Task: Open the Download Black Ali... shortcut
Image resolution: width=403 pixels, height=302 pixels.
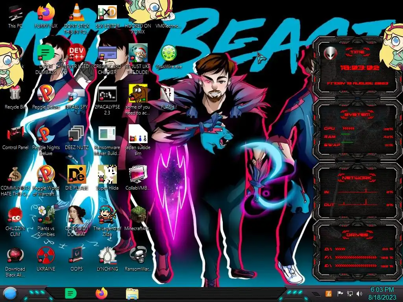Action: [x=15, y=262]
